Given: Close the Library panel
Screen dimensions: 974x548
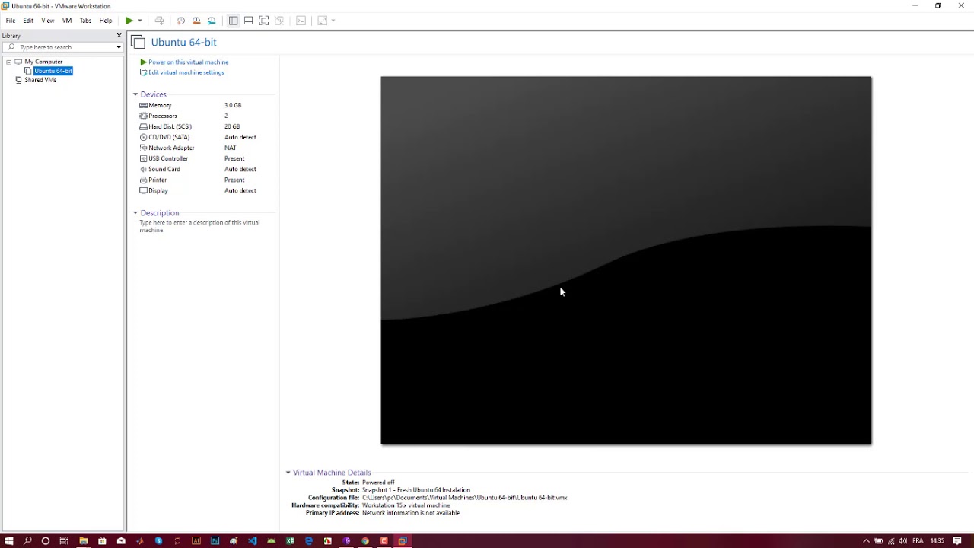Looking at the screenshot, I should tap(119, 36).
